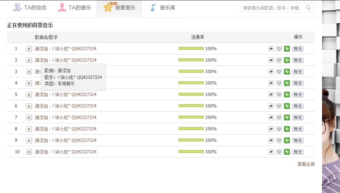Click the share arrow icon for song 1

pos(271,49)
